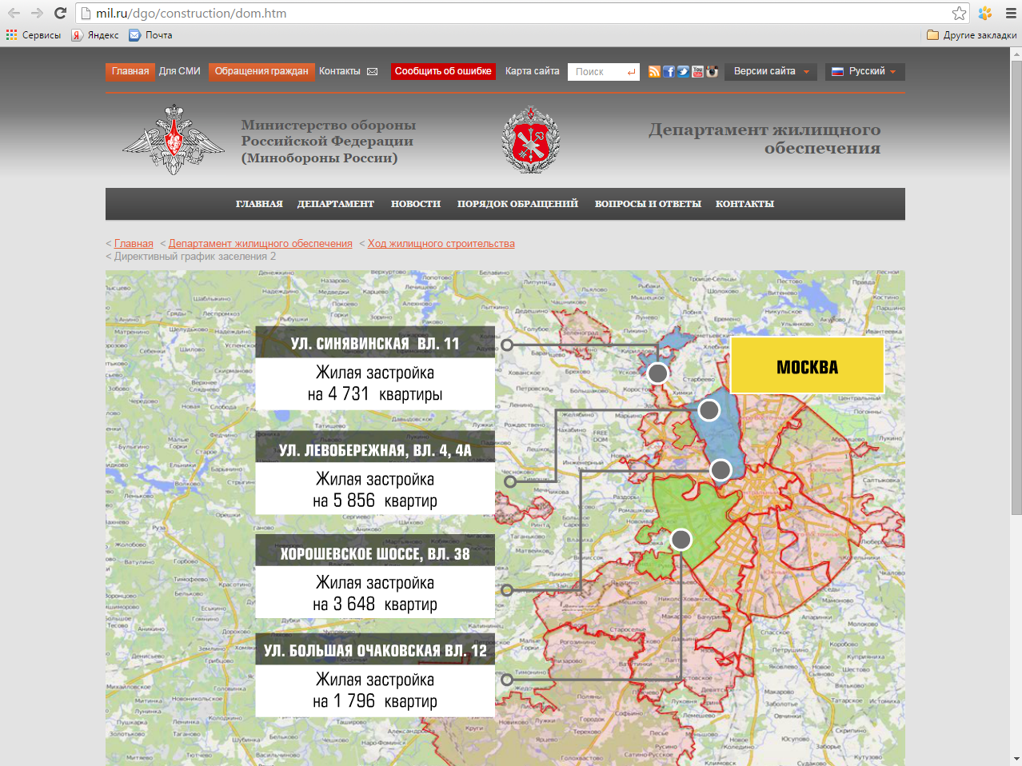Click the Ministry of Defence eagle emblem
This screenshot has width=1022, height=766.
click(x=174, y=139)
